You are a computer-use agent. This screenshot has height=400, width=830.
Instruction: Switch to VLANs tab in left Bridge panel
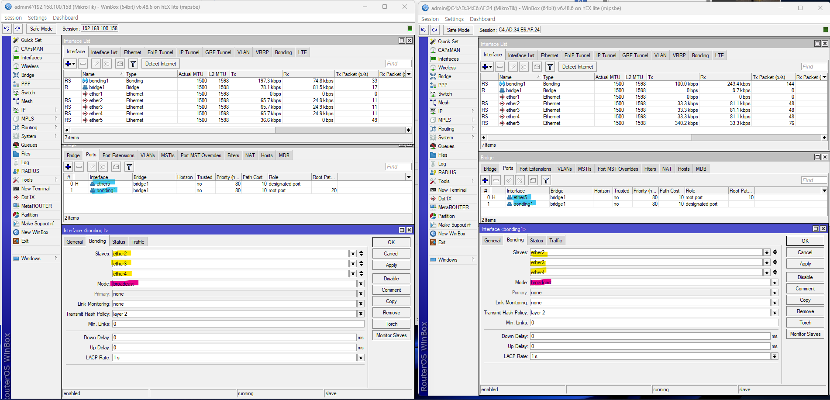148,155
